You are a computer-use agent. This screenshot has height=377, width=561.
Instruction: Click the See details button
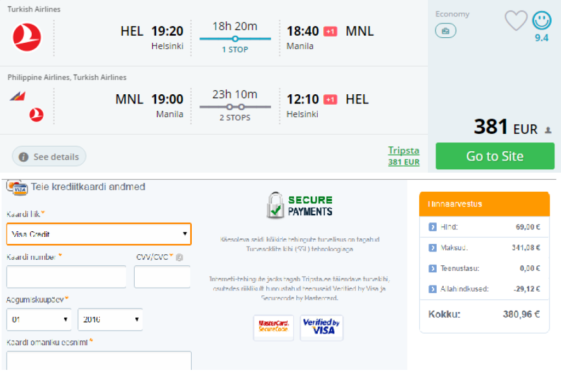(x=49, y=157)
